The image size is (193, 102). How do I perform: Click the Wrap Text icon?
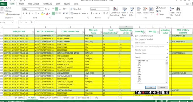coord(72,9)
